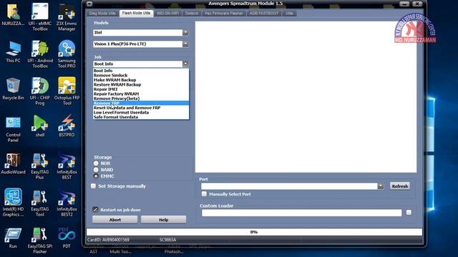Open Samsung Tool PRO desktop shortcut
The image size is (458, 257).
(67, 54)
